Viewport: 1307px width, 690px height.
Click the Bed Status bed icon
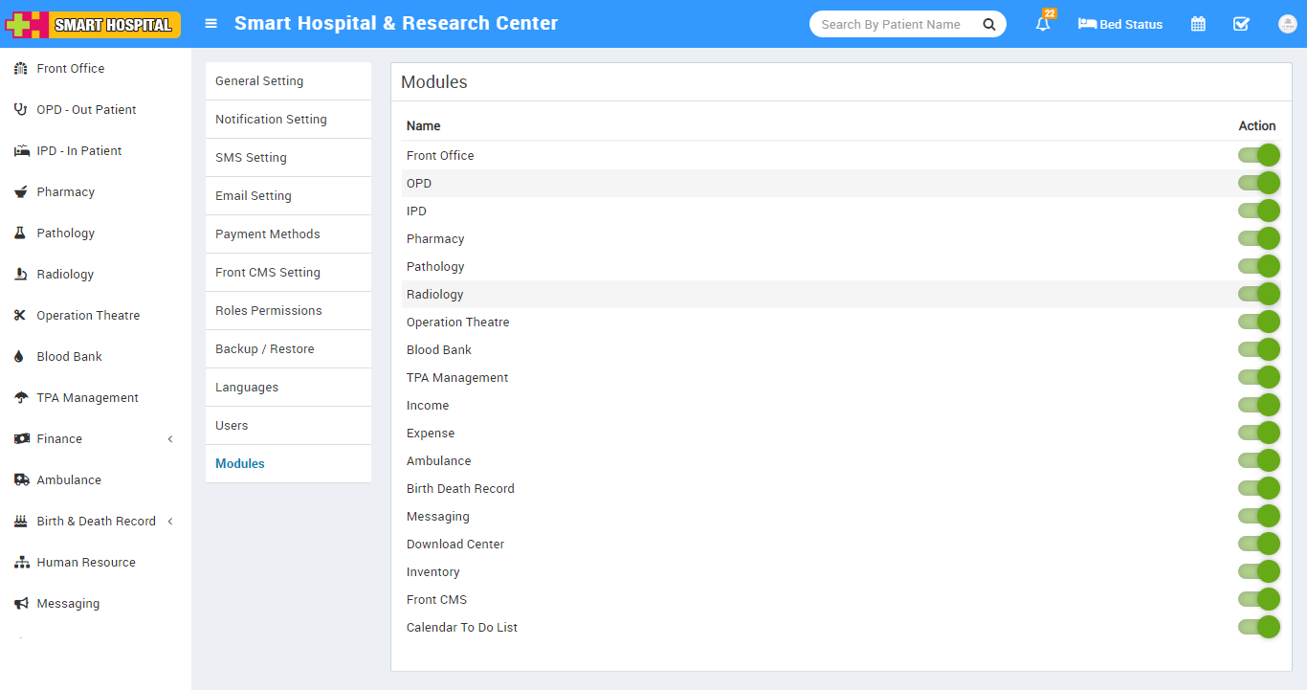point(1087,24)
